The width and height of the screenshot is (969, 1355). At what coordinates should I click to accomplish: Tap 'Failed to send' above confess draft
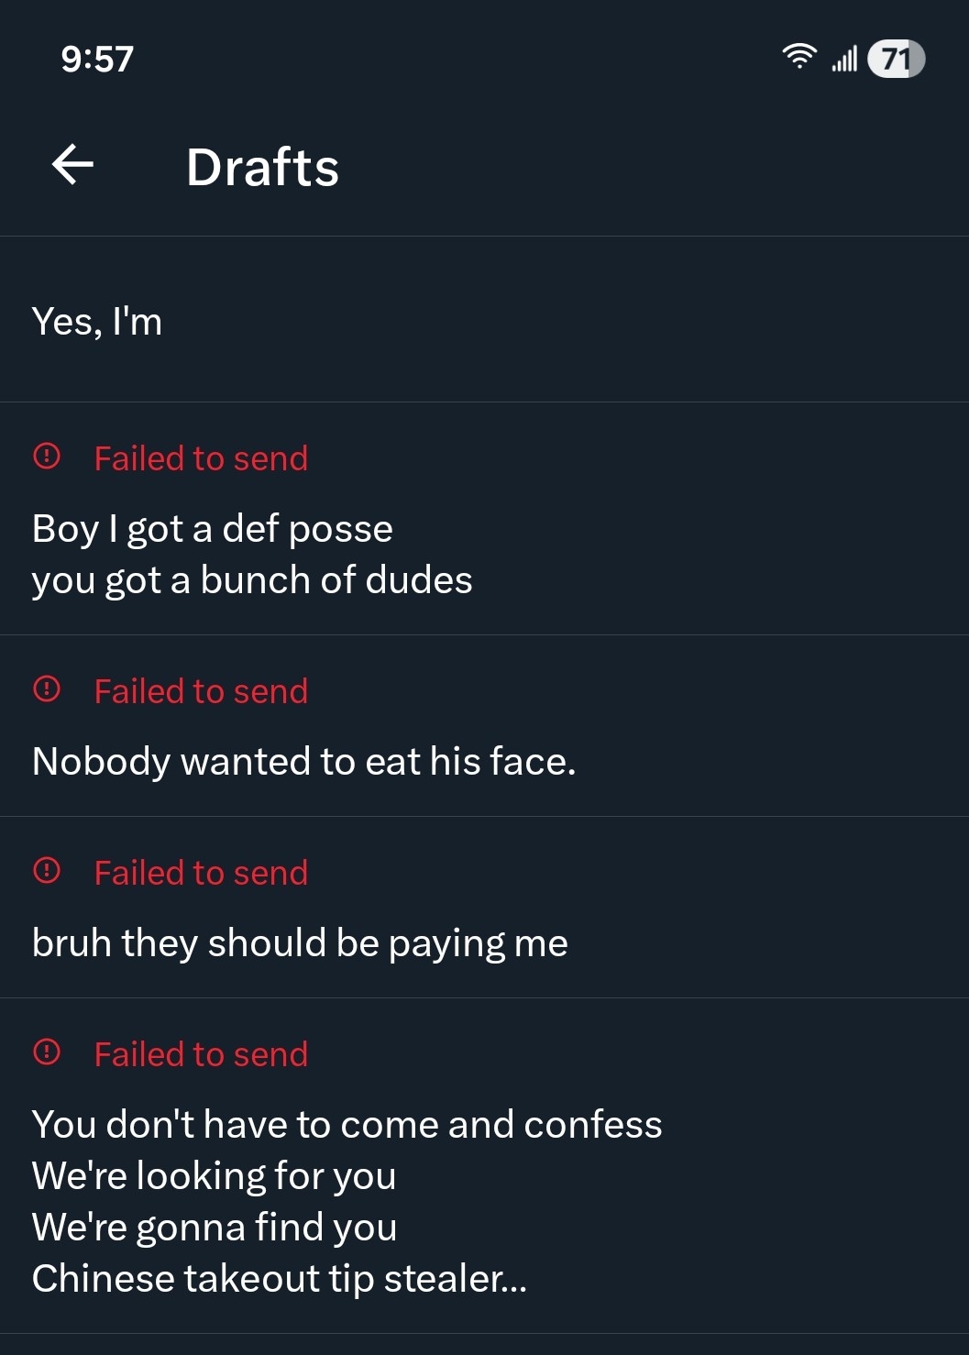coord(201,1054)
